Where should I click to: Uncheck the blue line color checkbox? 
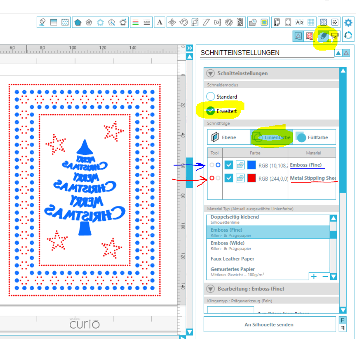[x=229, y=165]
